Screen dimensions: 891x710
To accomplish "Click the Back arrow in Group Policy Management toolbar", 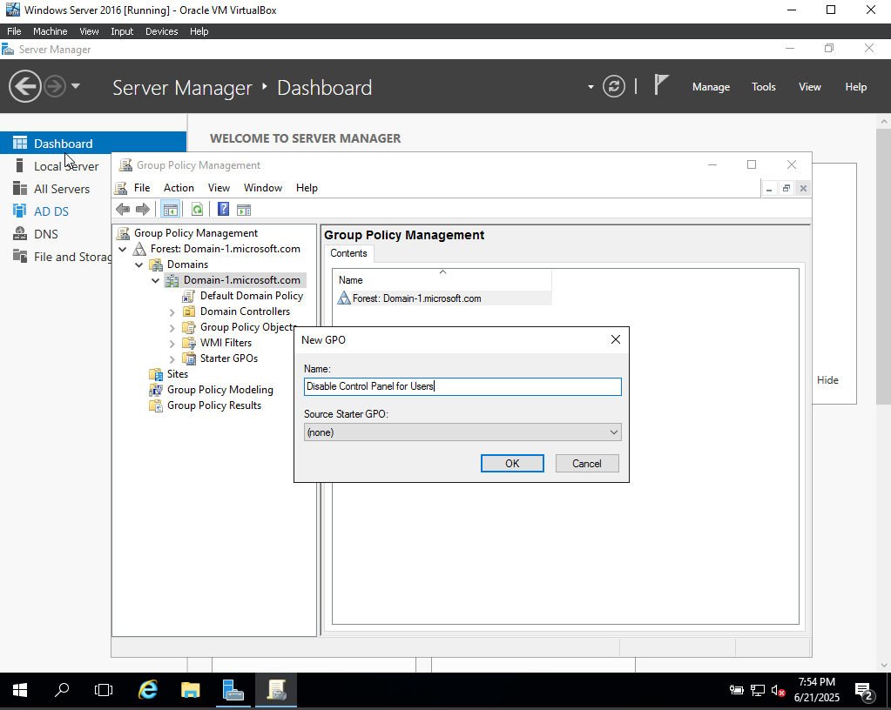I will click(123, 210).
